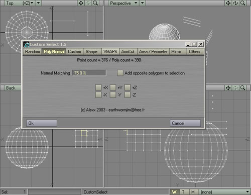Viewport: 251px width, 195px height.
Task: Click the pan icon in the Top viewport
Action: pyautogui.click(x=81, y=3)
